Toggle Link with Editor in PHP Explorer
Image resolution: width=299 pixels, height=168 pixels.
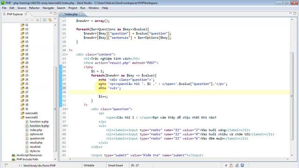click(50, 20)
